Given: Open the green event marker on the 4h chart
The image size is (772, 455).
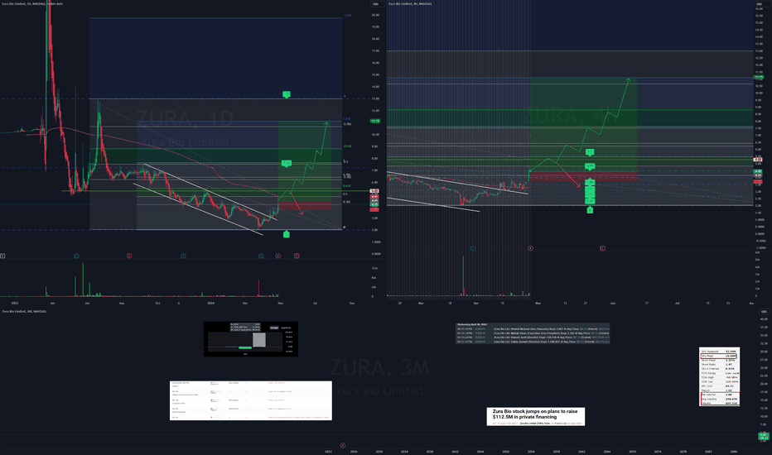Looking at the screenshot, I should [473, 248].
